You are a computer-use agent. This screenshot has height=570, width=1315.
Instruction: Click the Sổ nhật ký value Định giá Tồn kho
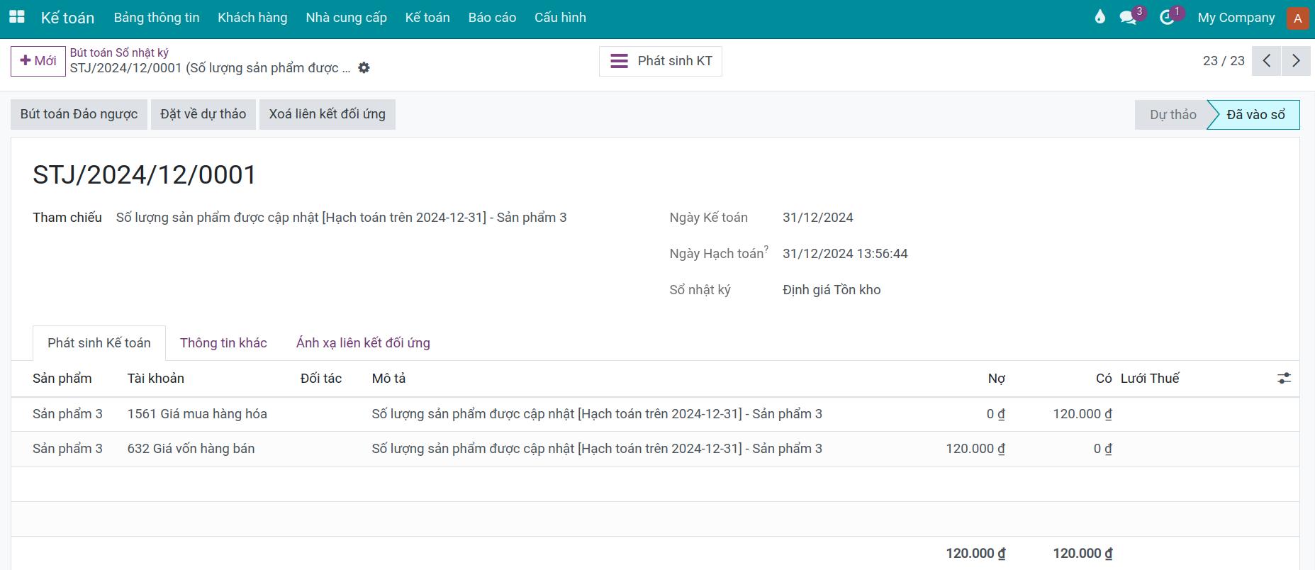832,290
